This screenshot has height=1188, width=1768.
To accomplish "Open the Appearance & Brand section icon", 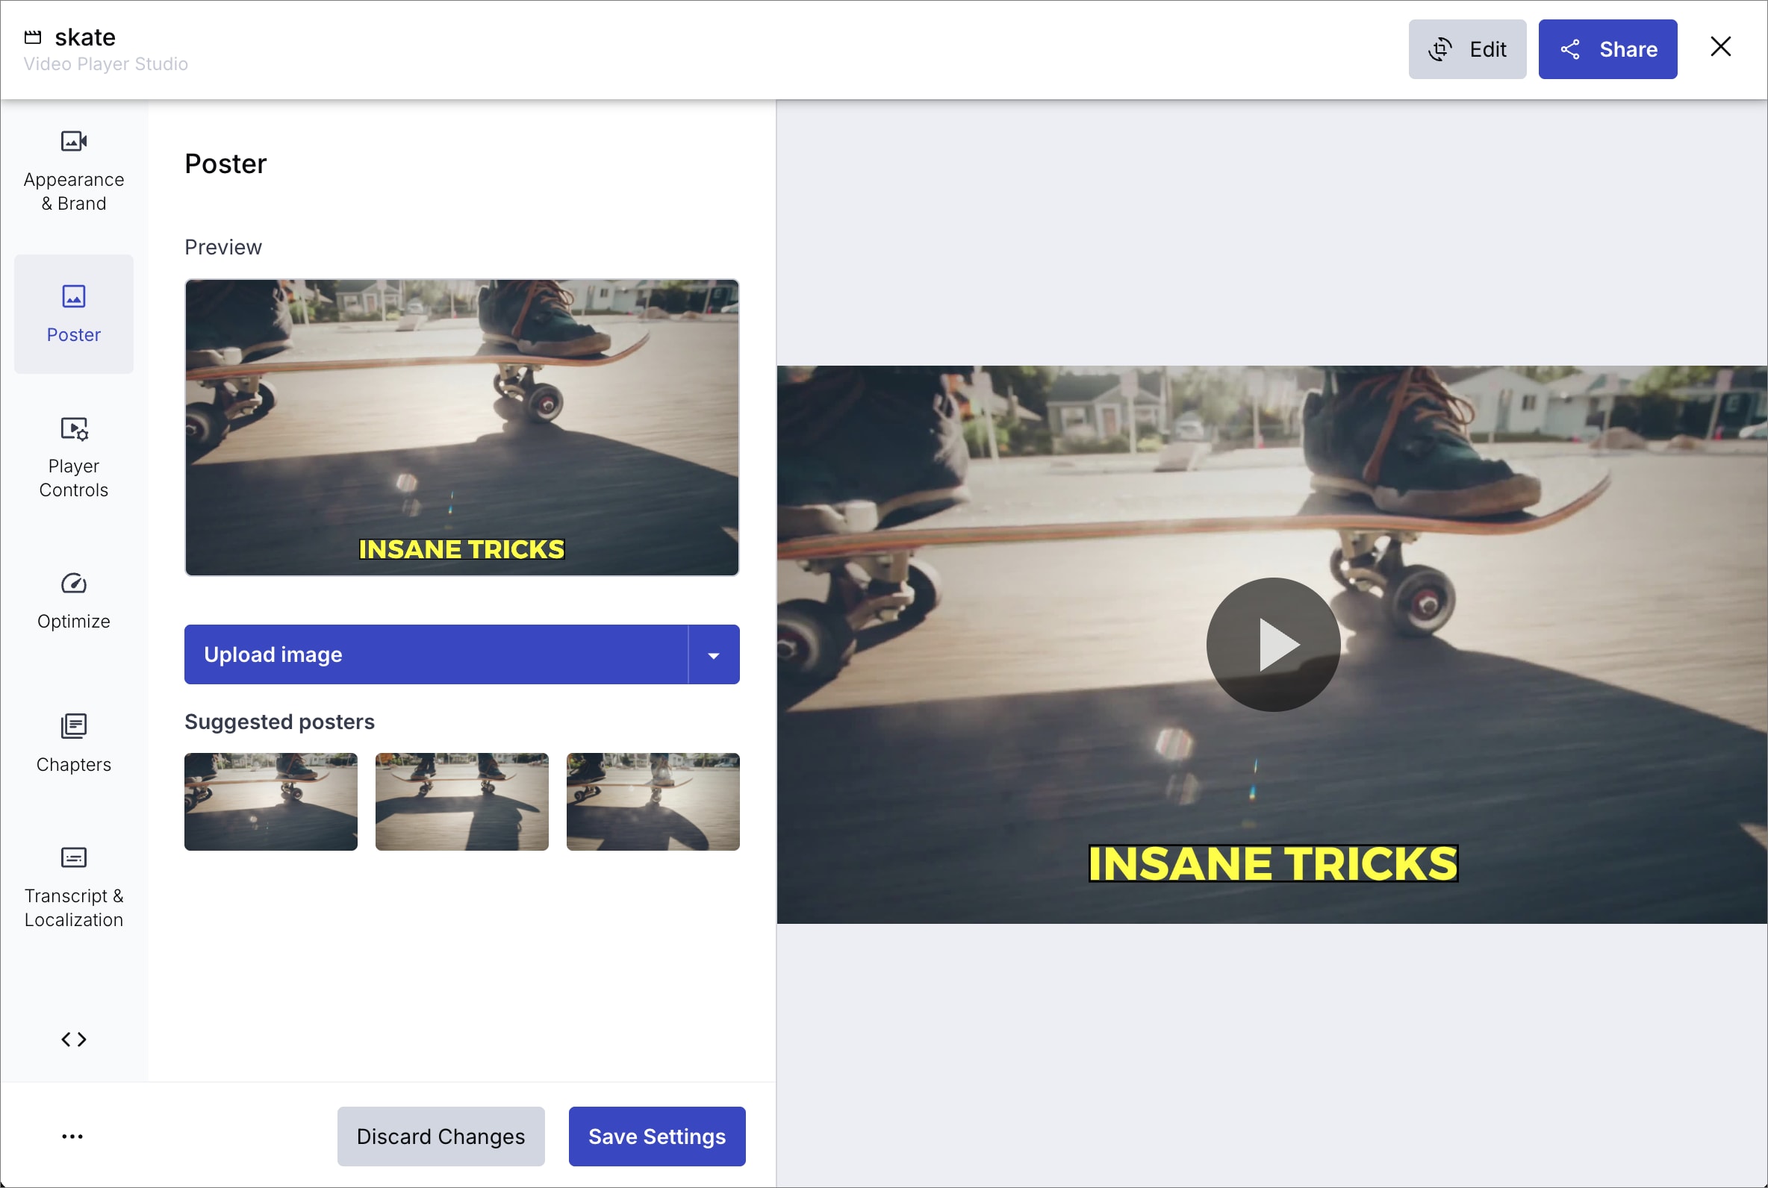I will [x=73, y=142].
